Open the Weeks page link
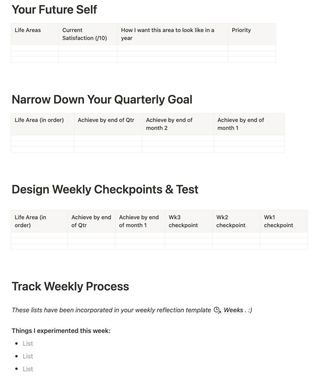Viewport: 325px width, 384px height. [x=233, y=310]
